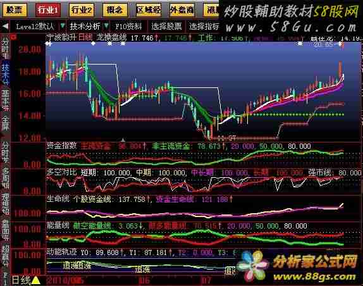The image size is (363, 286).
Task: Click the 选择股票 button
Action: pyautogui.click(x=166, y=27)
